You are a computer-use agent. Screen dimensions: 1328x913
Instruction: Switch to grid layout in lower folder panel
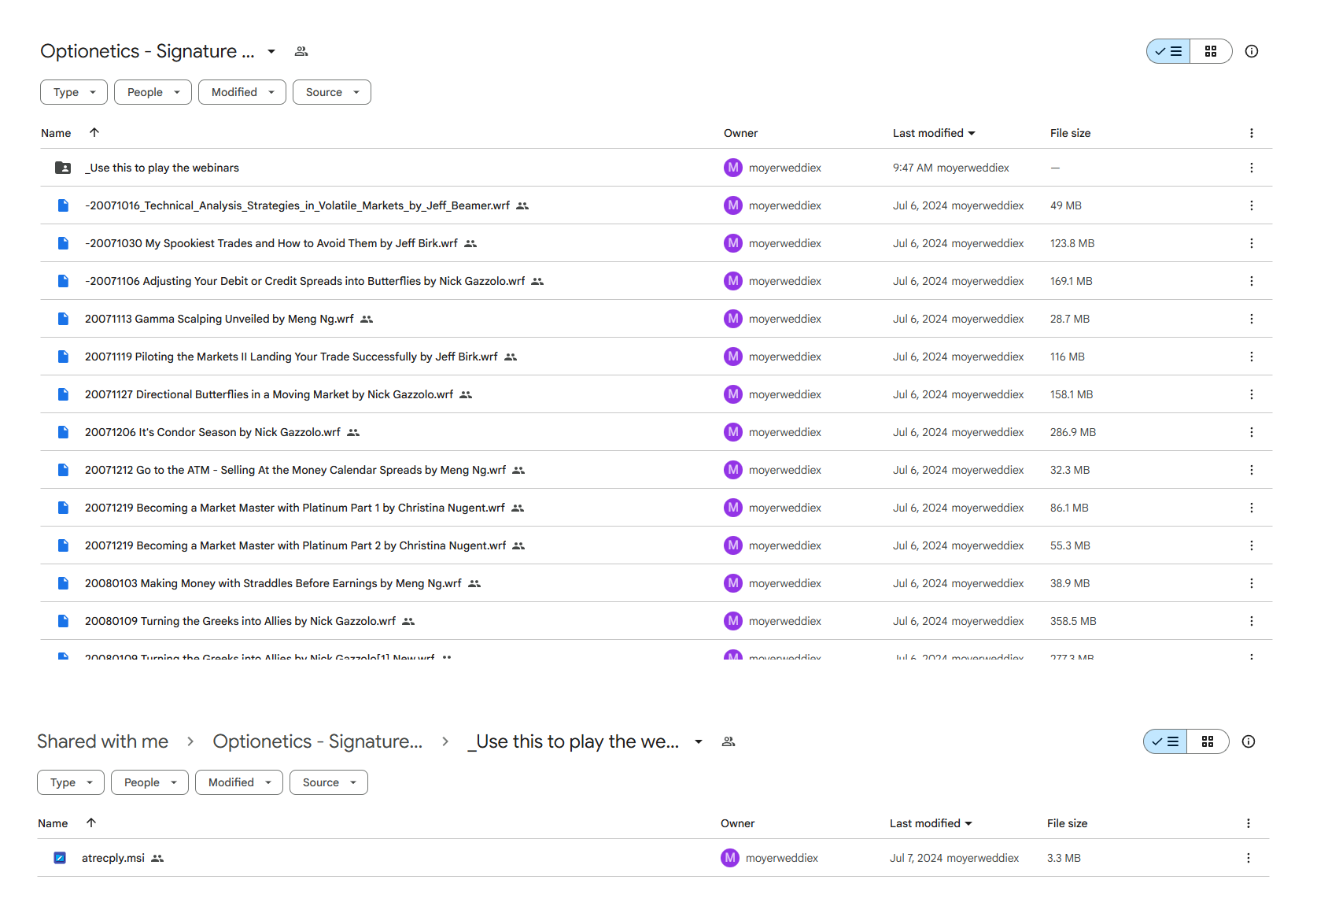(1208, 741)
